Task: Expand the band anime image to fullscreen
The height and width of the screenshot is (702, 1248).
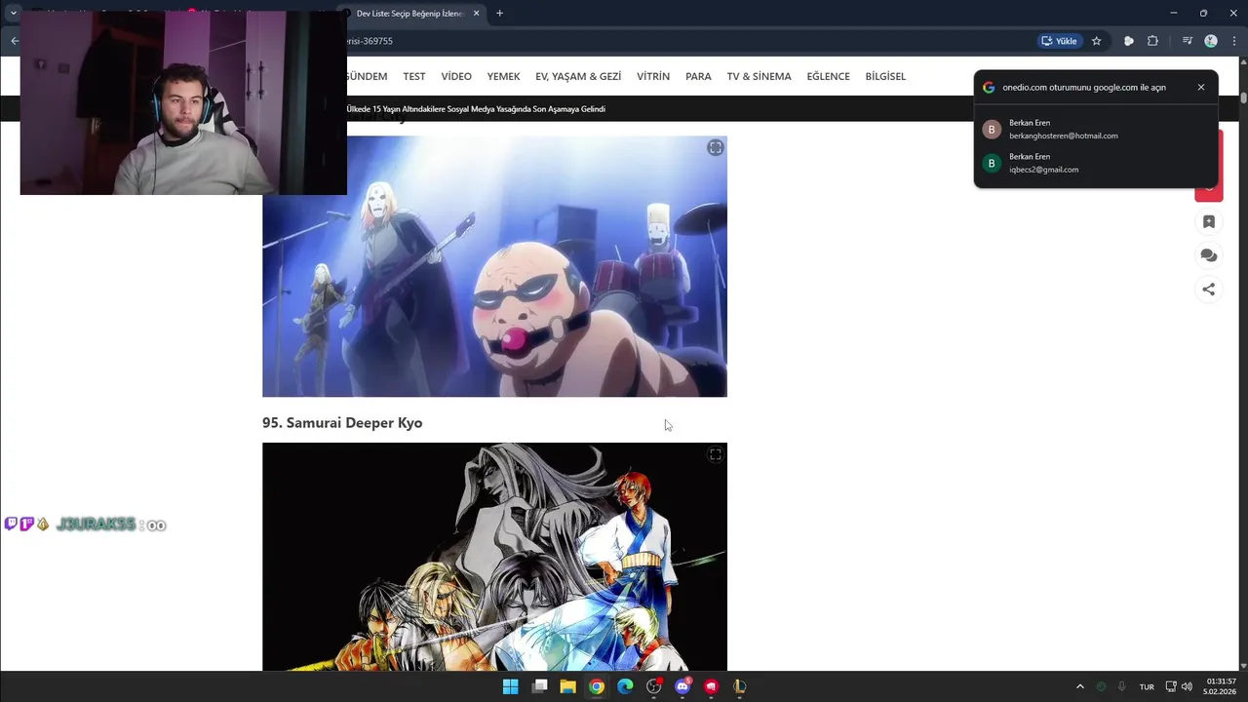Action: tap(716, 148)
